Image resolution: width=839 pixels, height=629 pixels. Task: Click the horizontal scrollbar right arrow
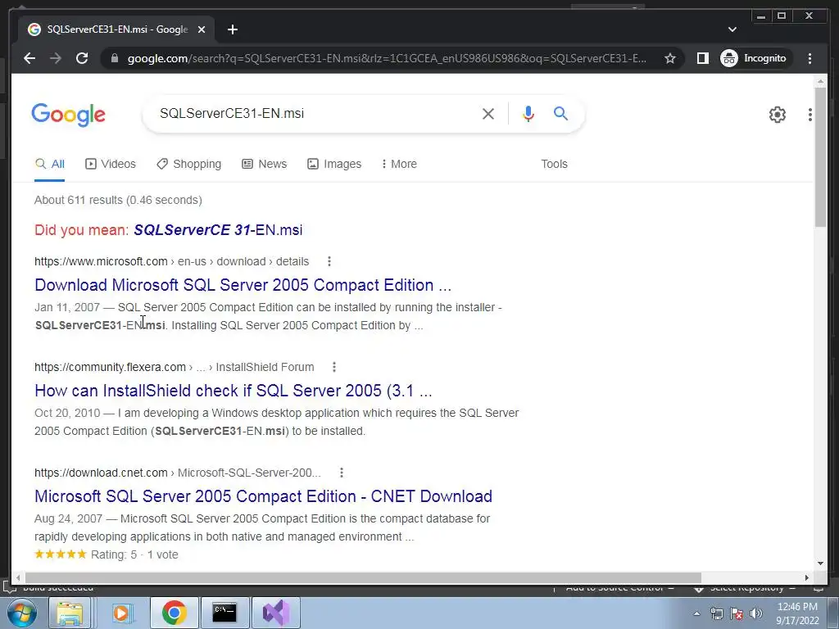coord(807,577)
